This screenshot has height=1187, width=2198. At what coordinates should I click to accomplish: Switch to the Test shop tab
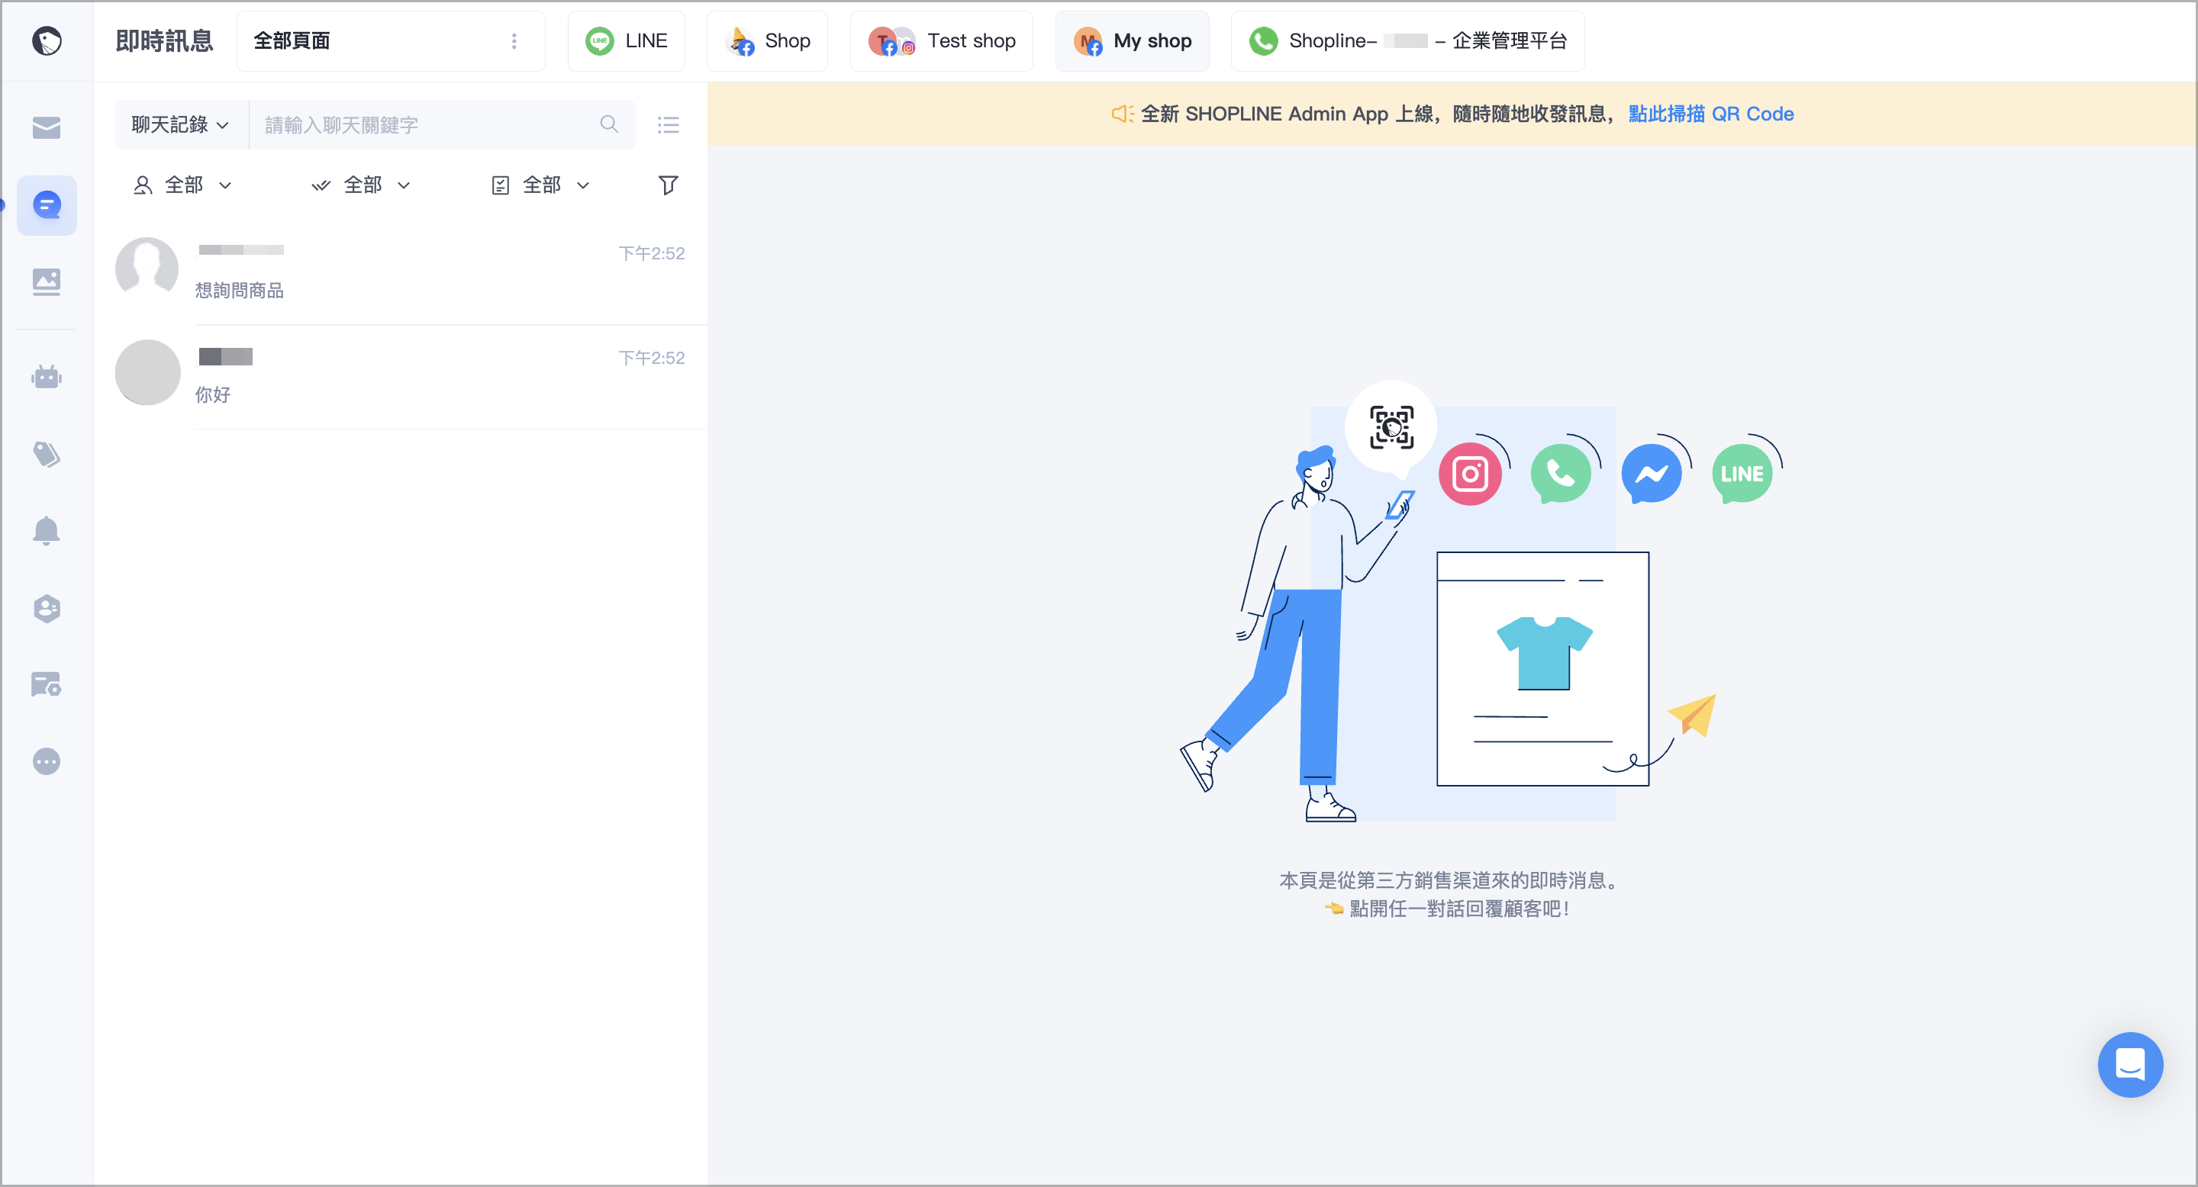(x=941, y=41)
